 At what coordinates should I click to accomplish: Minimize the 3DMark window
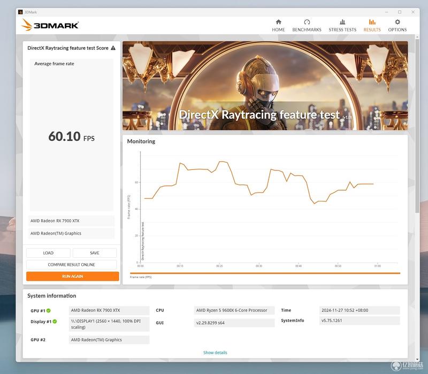[x=386, y=12]
